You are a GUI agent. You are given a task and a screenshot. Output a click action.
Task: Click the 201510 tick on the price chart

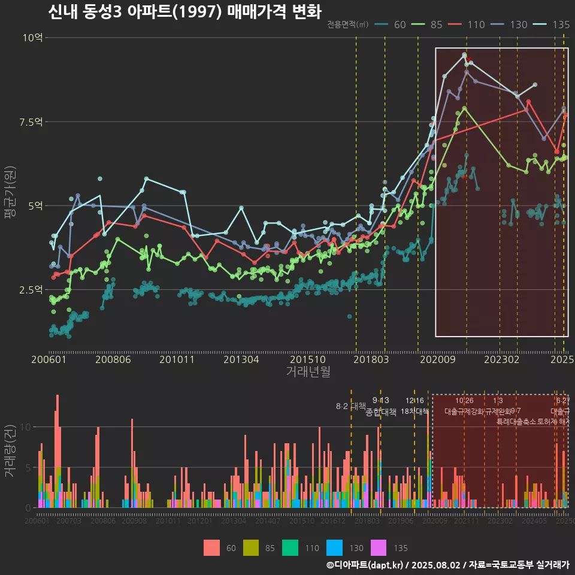click(308, 359)
